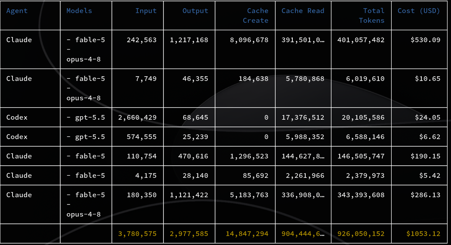Select the 1,121,422 output cell
The image size is (451, 245).
189,195
